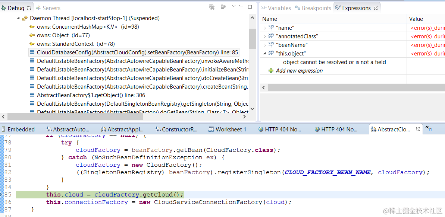The width and height of the screenshot is (445, 217).
Task: Open the HTTP 404 tab beside AbstractClo... tab
Action: tap(336, 130)
